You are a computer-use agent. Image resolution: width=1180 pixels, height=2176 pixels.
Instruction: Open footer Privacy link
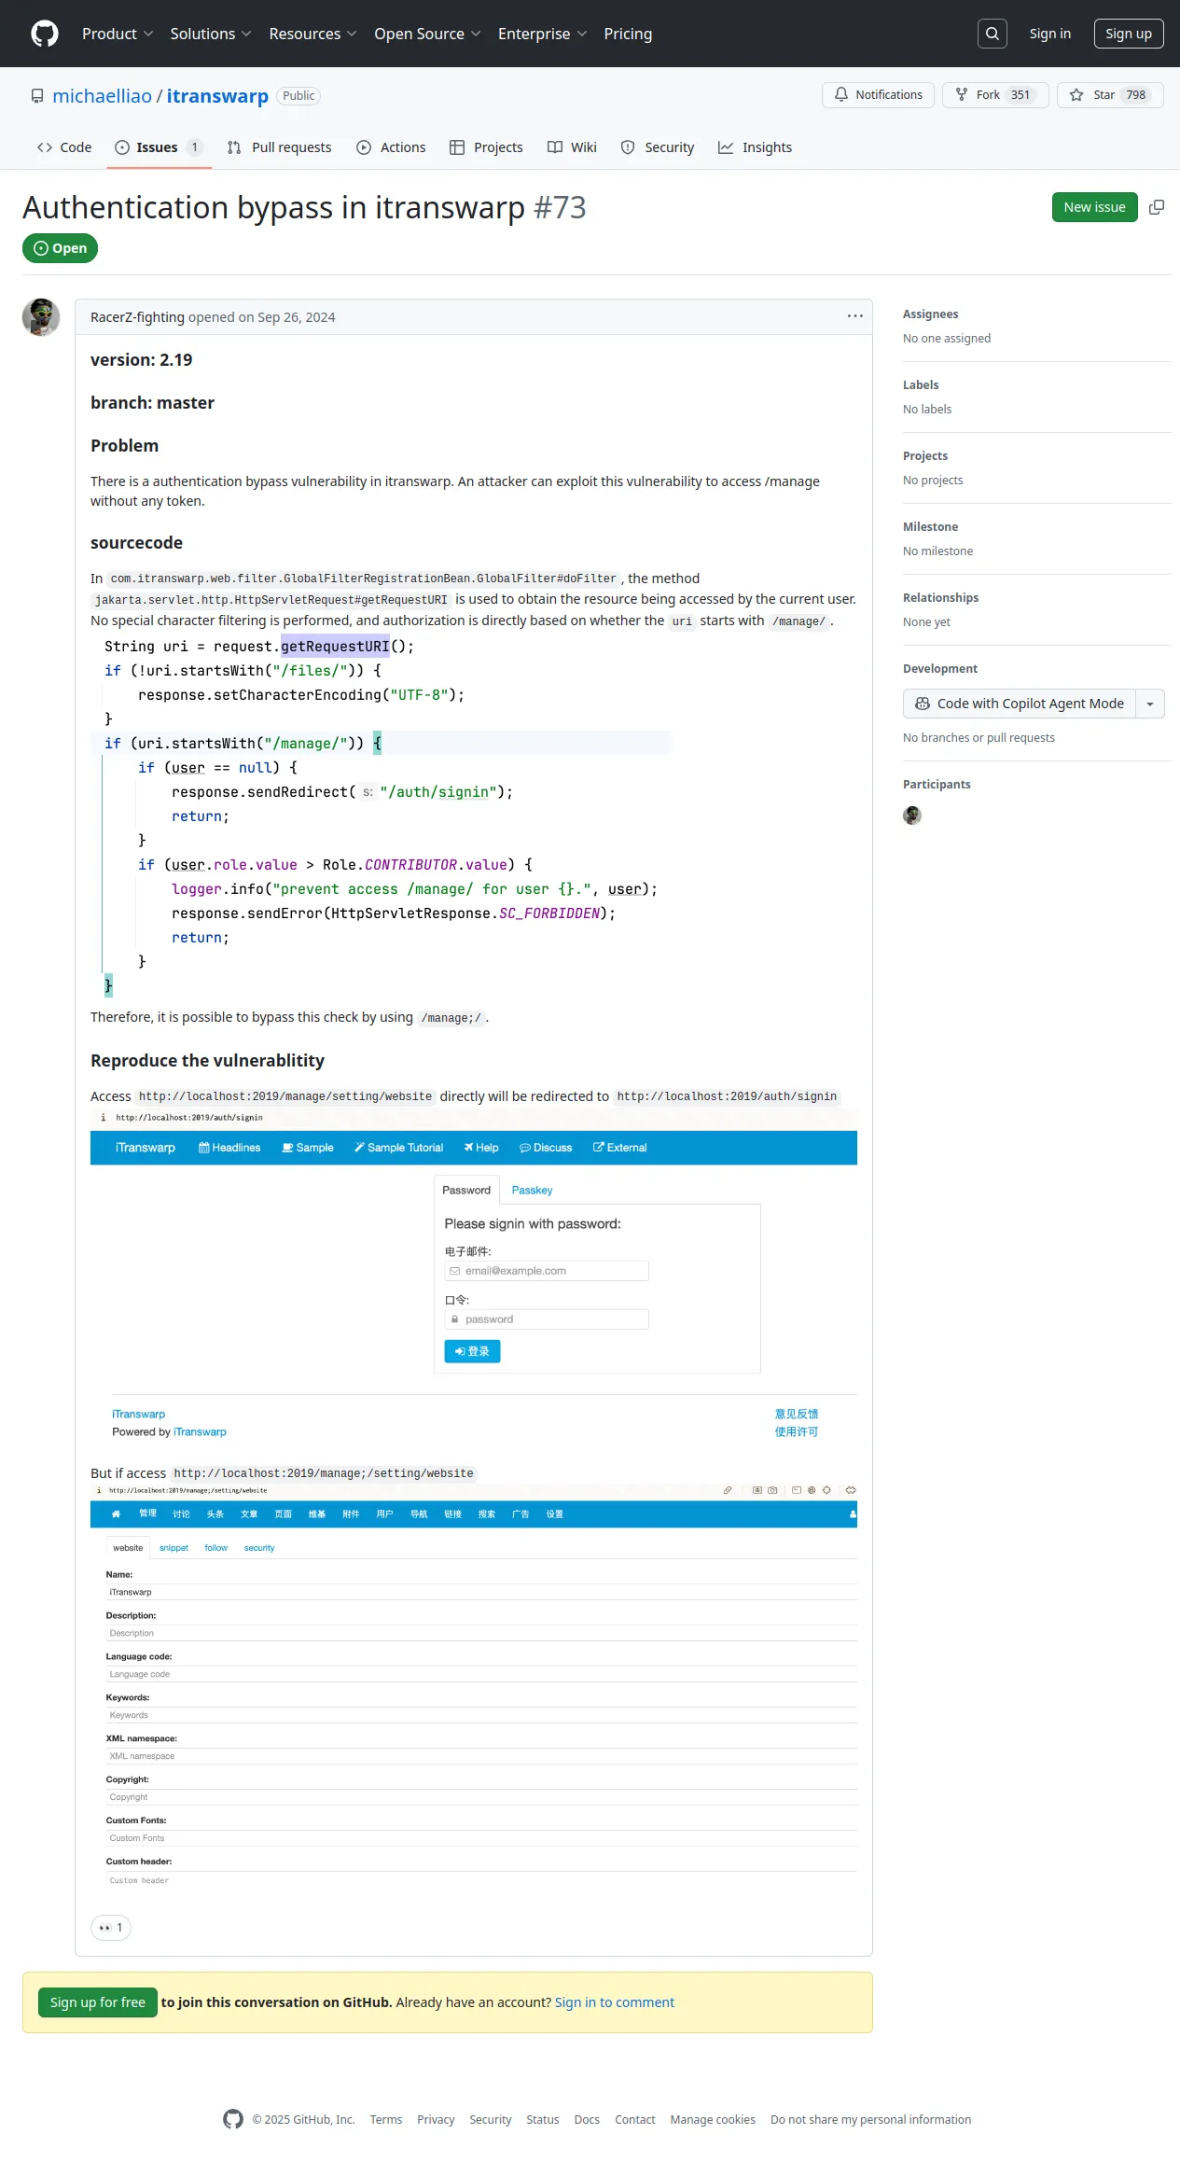click(x=436, y=2119)
